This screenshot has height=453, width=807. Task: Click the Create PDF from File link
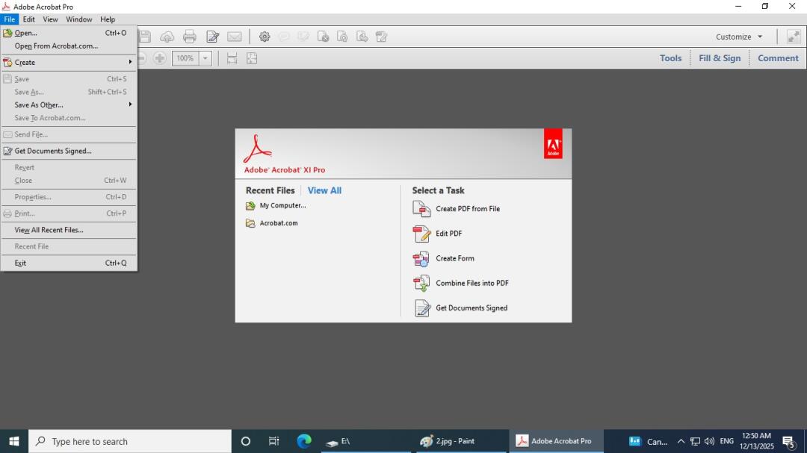tap(468, 209)
